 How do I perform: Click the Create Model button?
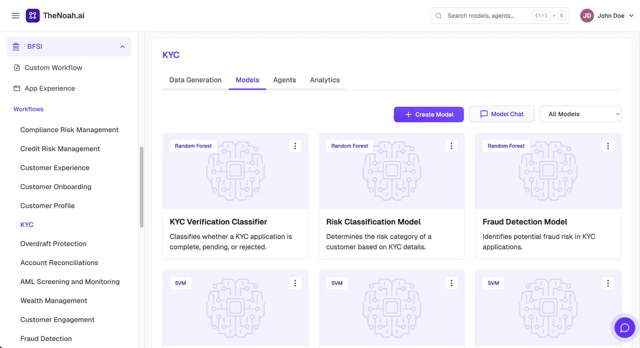coord(429,114)
